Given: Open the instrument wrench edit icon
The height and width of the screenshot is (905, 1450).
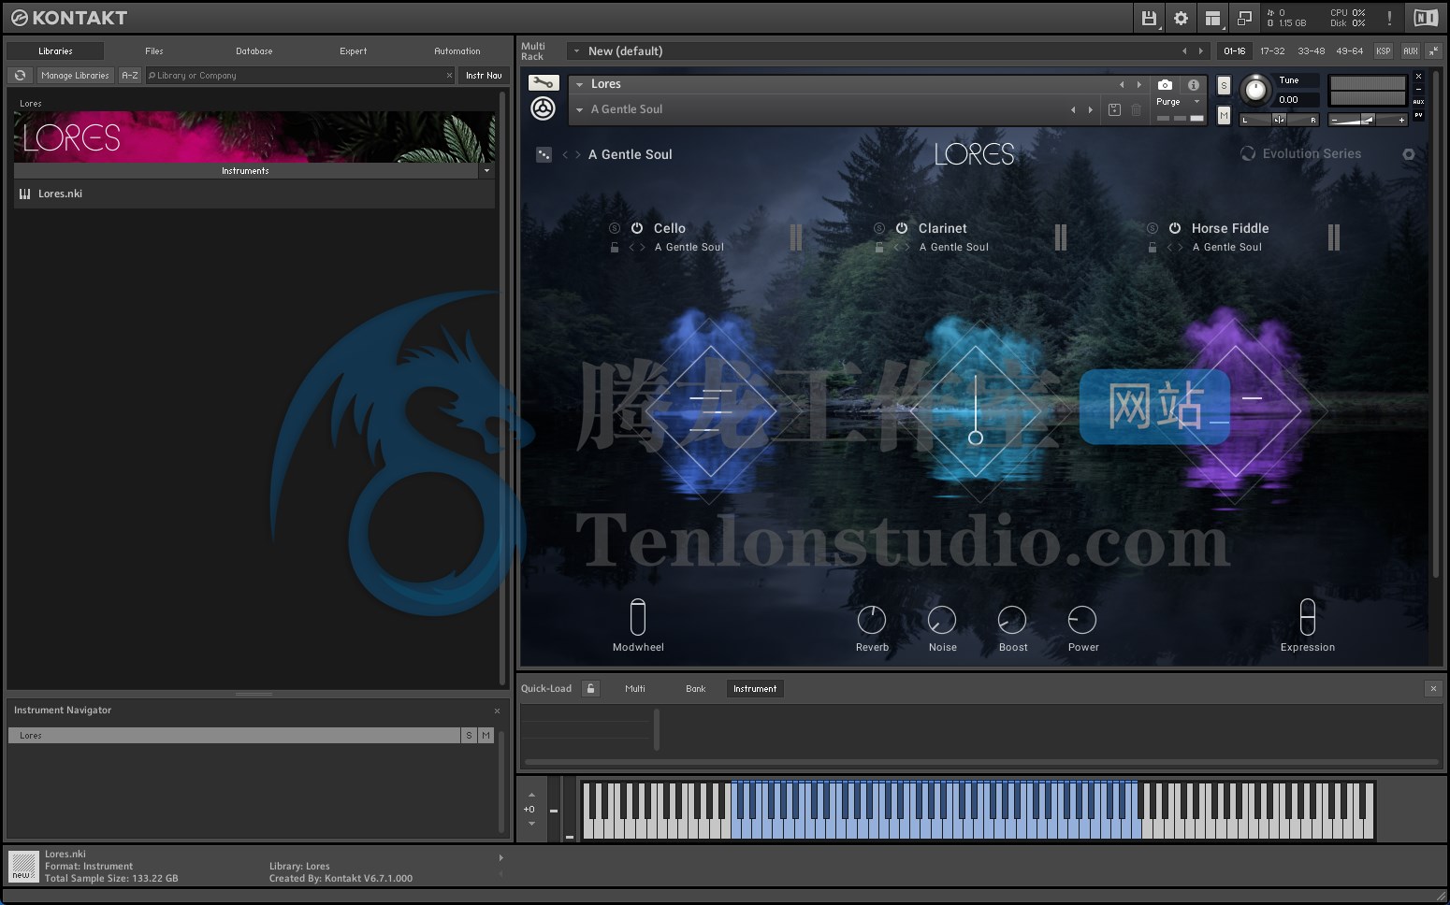Looking at the screenshot, I should 544,83.
